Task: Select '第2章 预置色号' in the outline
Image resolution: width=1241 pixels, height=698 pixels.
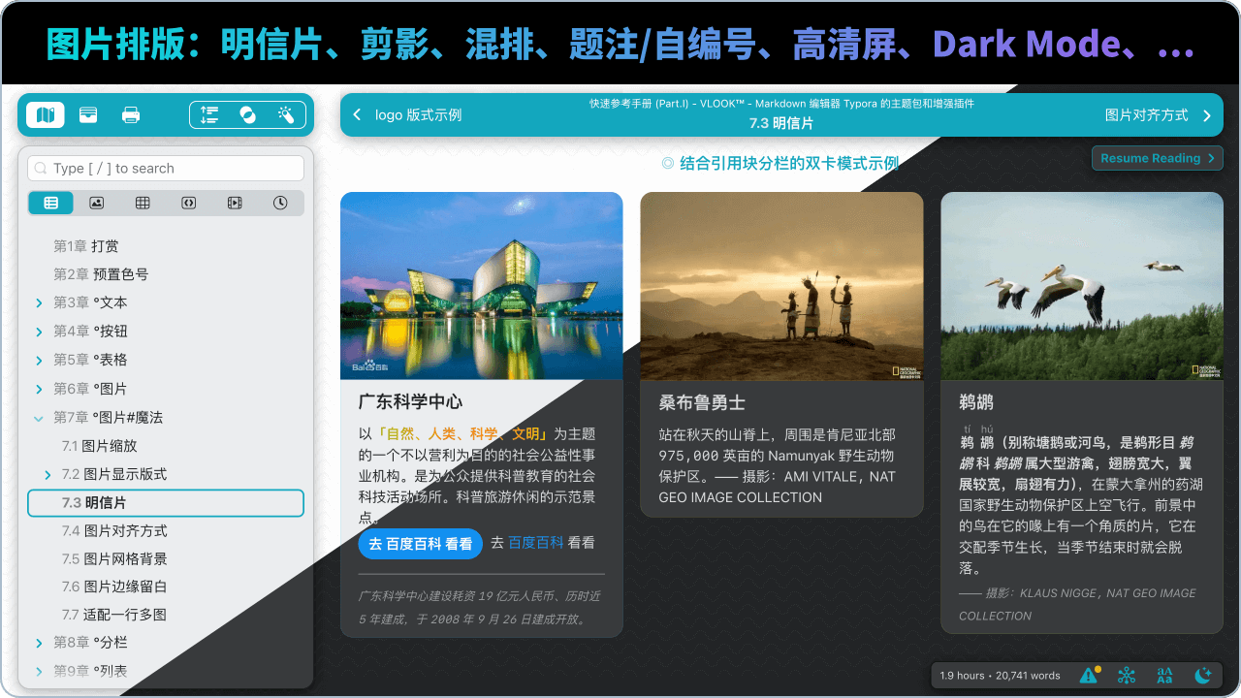Action: 101,274
